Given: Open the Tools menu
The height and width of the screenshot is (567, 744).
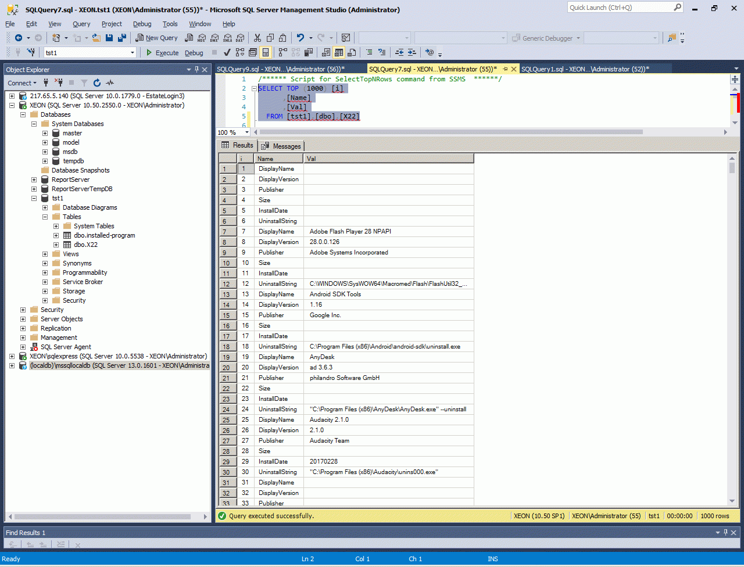Looking at the screenshot, I should (x=170, y=24).
